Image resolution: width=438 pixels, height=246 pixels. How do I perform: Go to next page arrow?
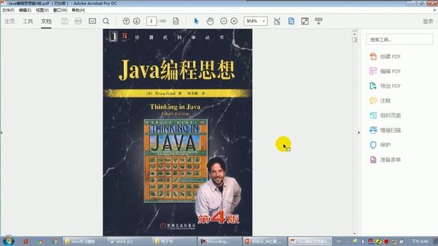point(137,21)
